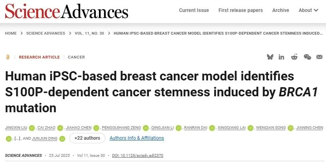
Task: Open Cai Zhao's ORCID icon
Action: click(x=61, y=128)
